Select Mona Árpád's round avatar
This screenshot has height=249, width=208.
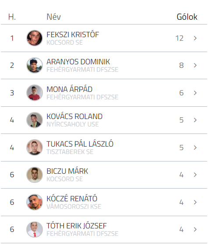coord(35,93)
